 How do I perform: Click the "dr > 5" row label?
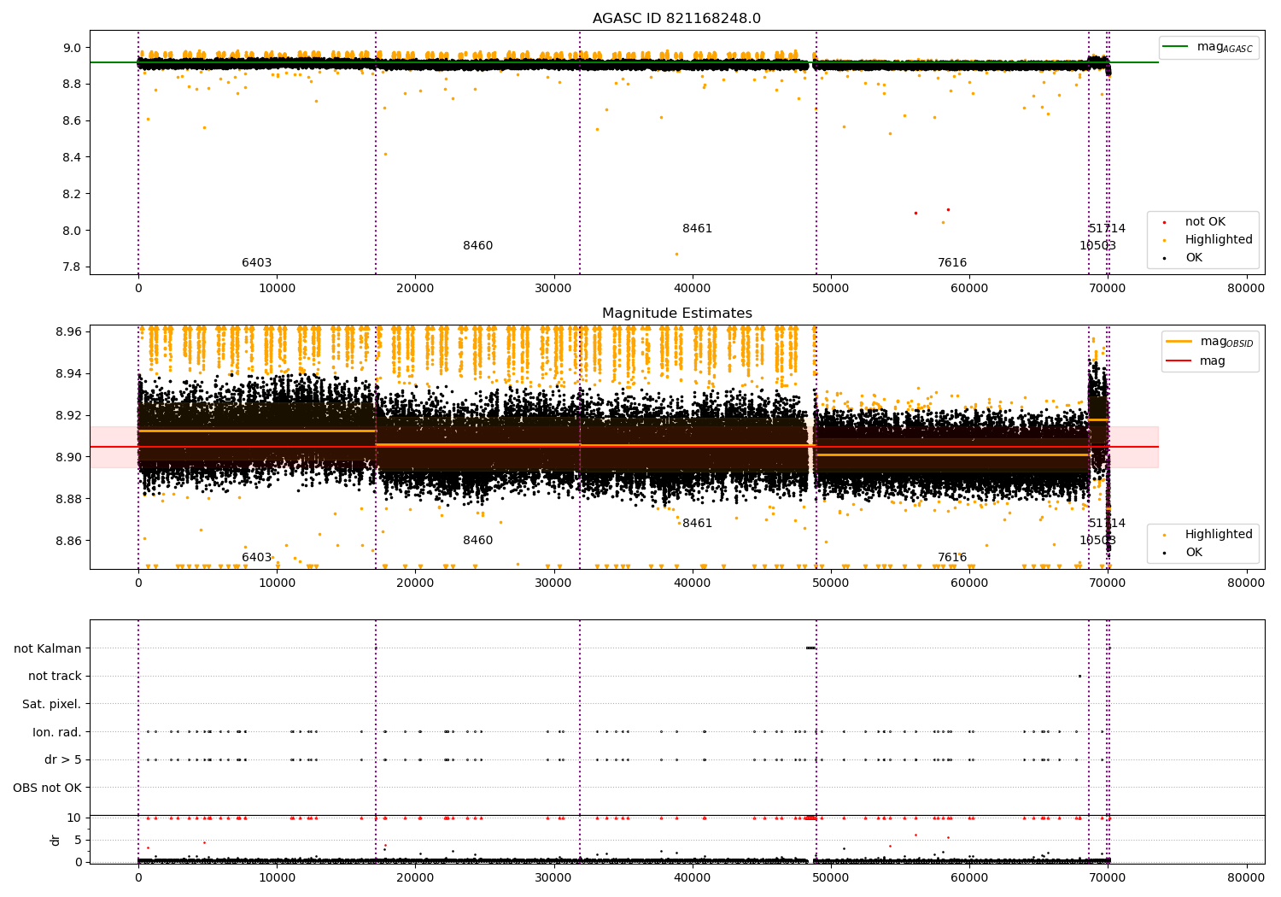point(63,760)
